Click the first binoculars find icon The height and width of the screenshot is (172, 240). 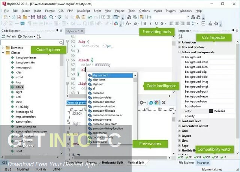click(x=129, y=17)
